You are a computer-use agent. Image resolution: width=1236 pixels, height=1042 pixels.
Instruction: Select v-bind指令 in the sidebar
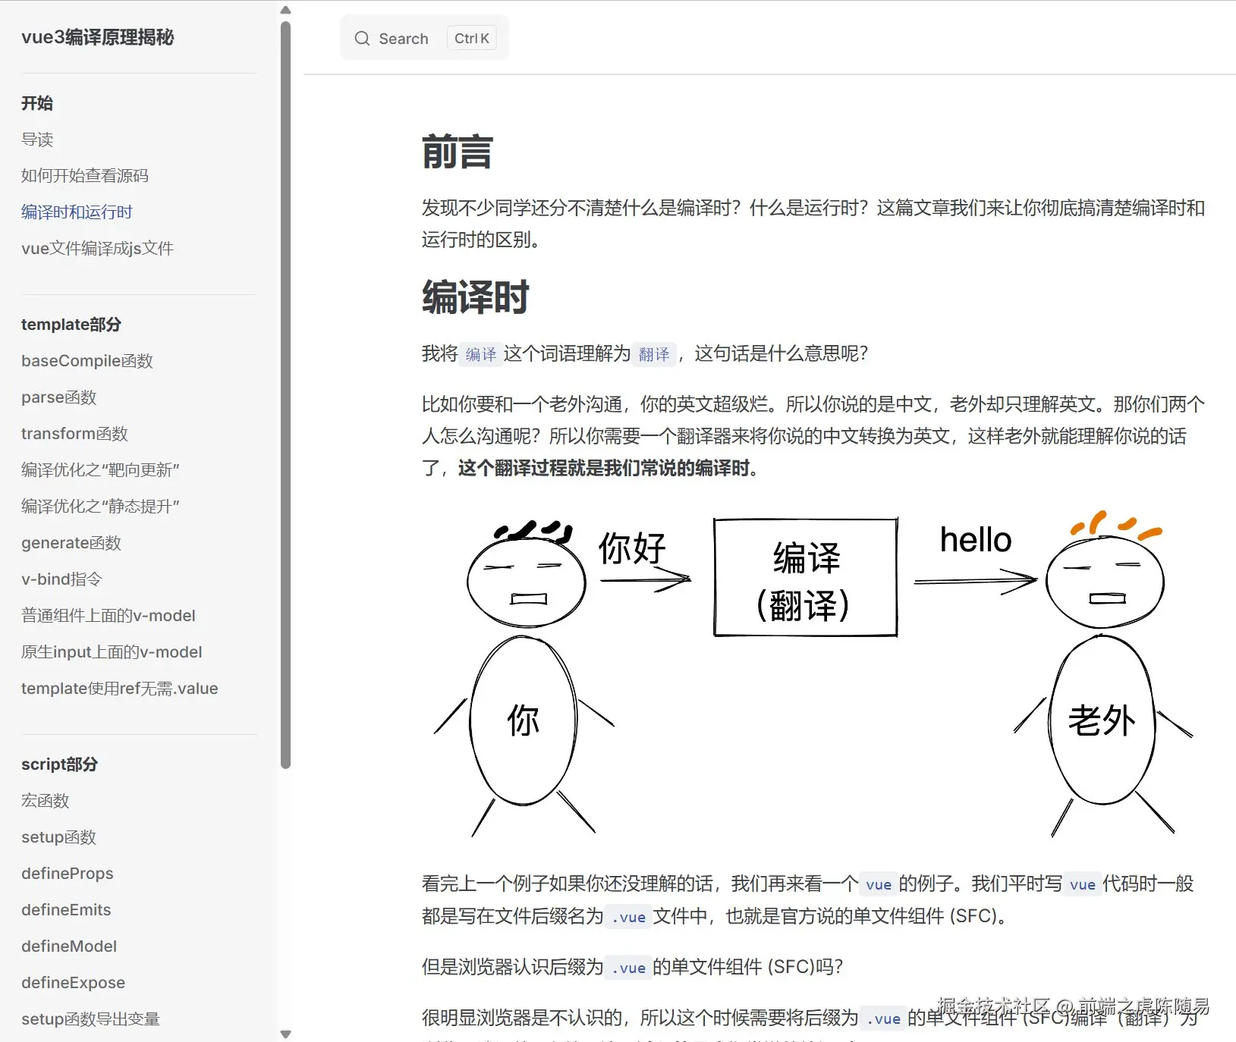60,579
